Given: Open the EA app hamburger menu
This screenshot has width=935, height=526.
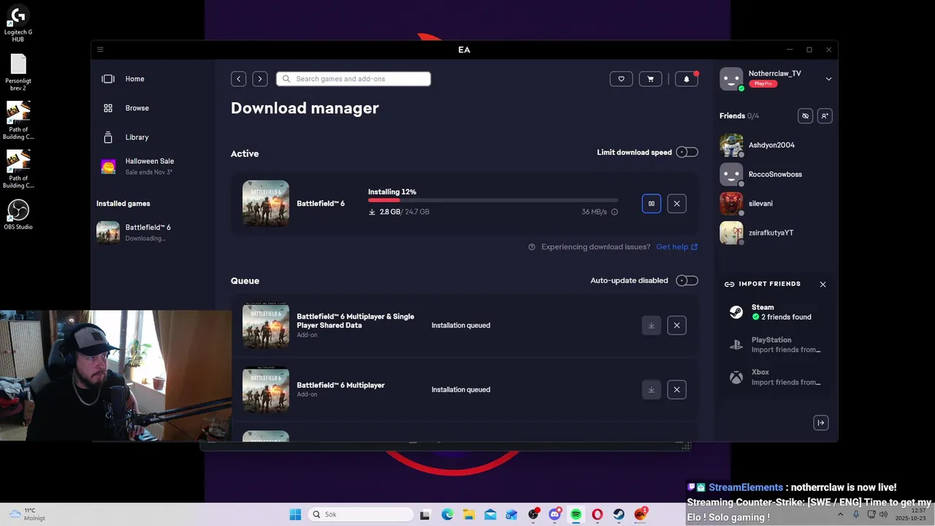Looking at the screenshot, I should pos(100,50).
